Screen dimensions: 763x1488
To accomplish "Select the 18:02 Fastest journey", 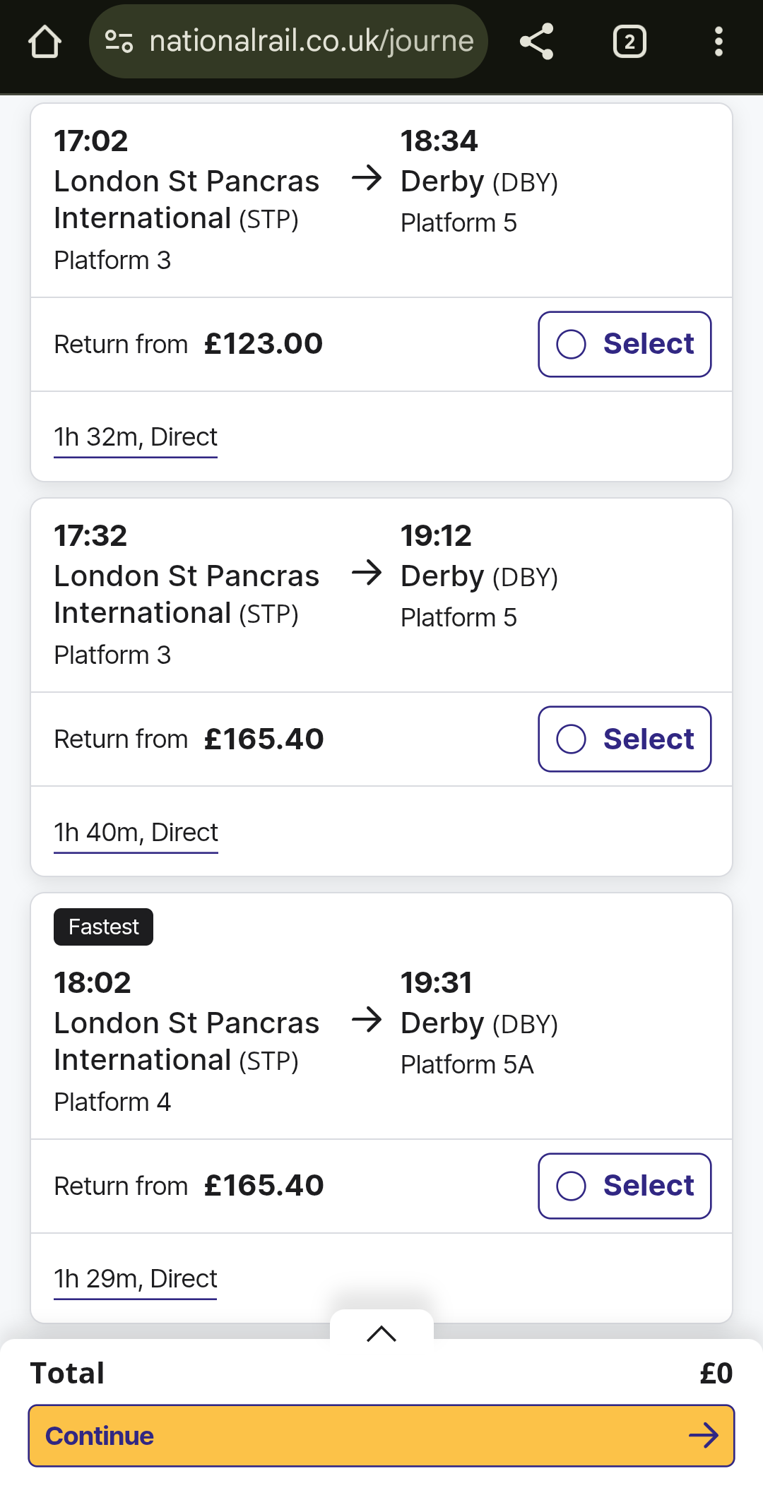I will click(x=625, y=1186).
